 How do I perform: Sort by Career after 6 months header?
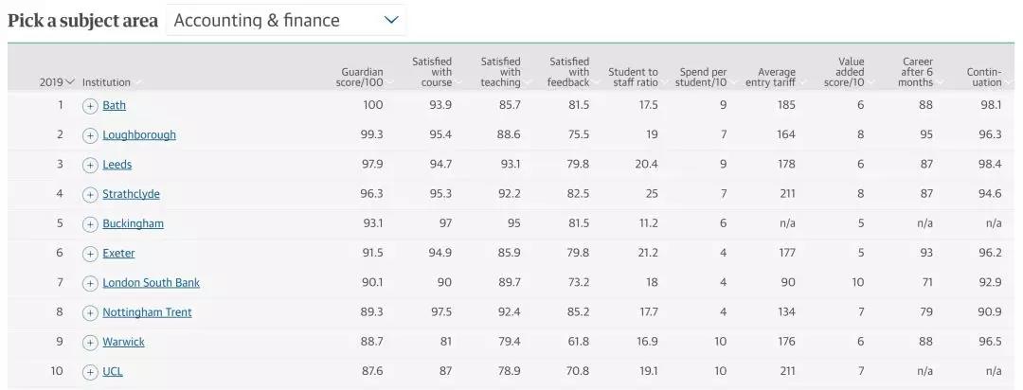[917, 72]
